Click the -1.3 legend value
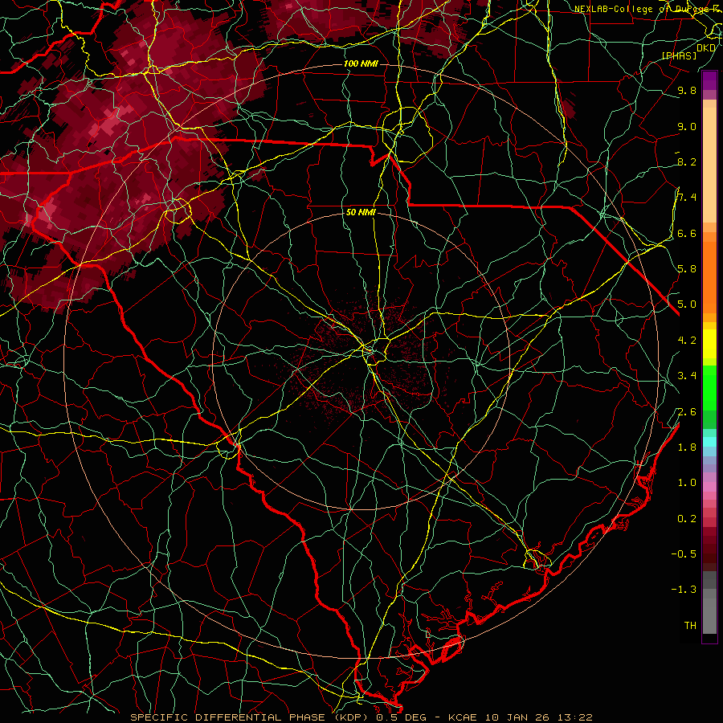Viewport: 723px width, 723px height. coord(684,590)
